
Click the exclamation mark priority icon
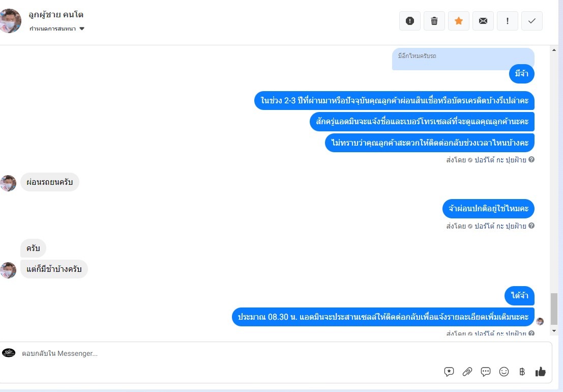pos(508,21)
